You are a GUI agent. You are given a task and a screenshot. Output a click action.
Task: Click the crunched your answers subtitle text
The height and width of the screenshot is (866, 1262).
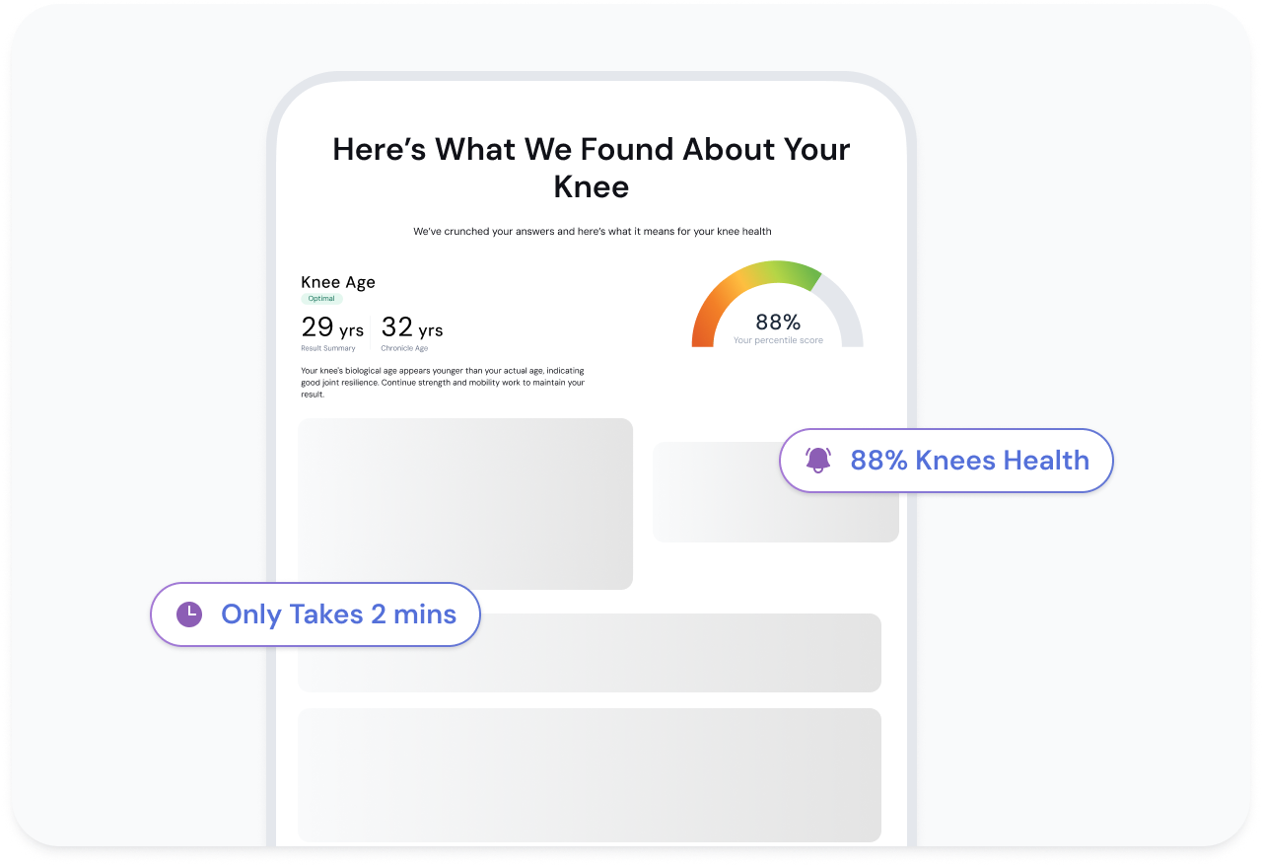tap(592, 232)
